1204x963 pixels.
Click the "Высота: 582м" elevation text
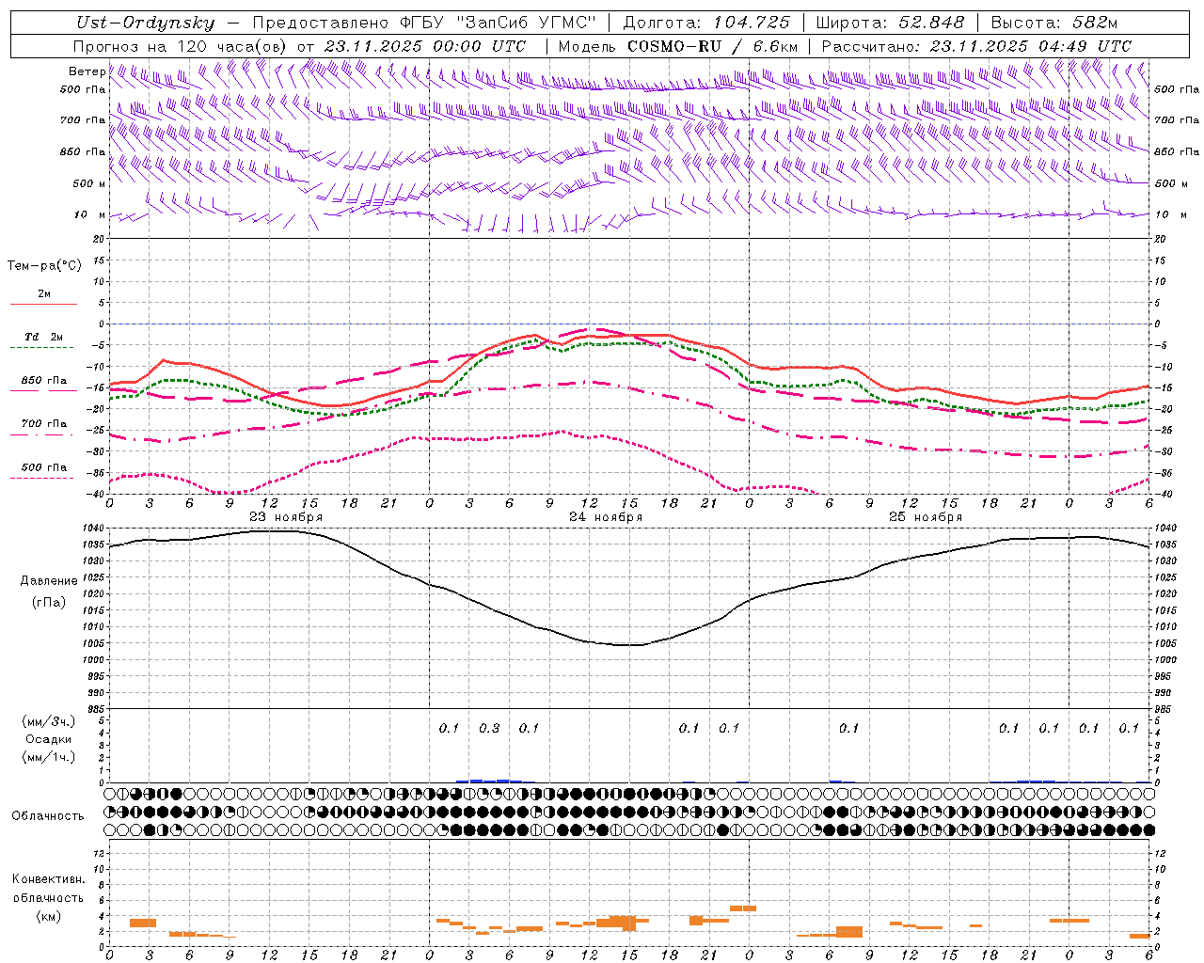(x=1054, y=23)
